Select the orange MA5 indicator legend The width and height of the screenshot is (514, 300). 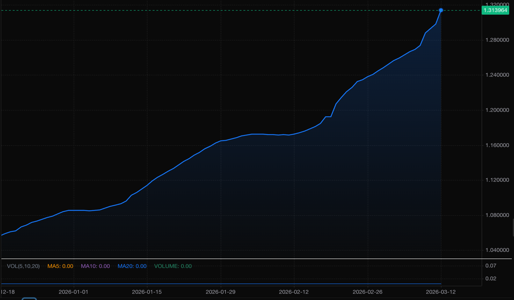60,266
